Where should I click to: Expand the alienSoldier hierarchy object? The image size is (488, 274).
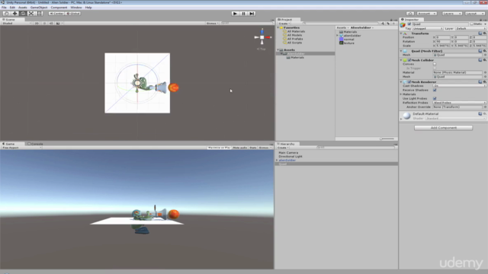[x=277, y=161]
